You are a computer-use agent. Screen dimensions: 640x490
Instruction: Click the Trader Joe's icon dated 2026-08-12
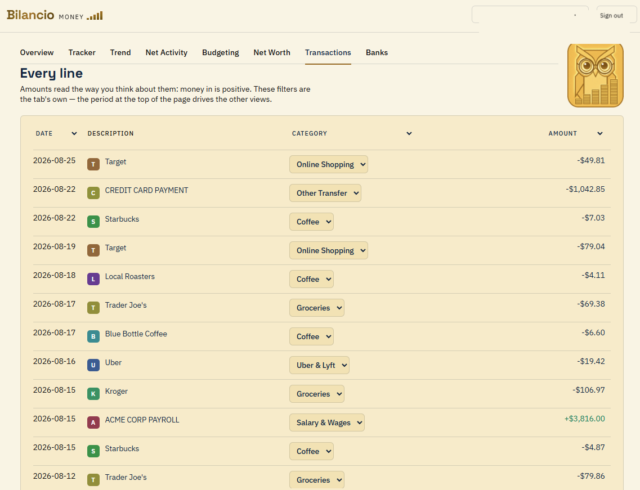(x=93, y=480)
